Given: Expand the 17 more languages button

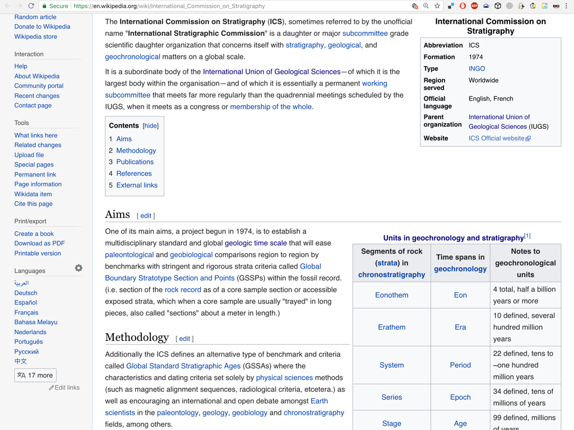Looking at the screenshot, I should [x=35, y=375].
